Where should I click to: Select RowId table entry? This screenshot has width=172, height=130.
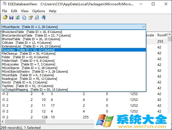point(74,82)
